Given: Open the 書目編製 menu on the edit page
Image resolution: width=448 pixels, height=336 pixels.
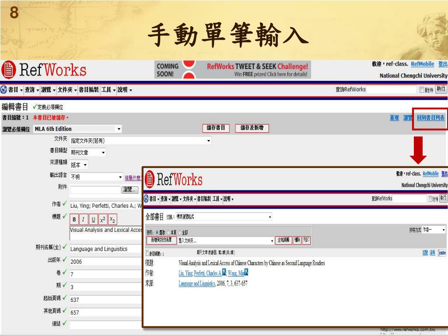Looking at the screenshot, I should click(x=88, y=90).
